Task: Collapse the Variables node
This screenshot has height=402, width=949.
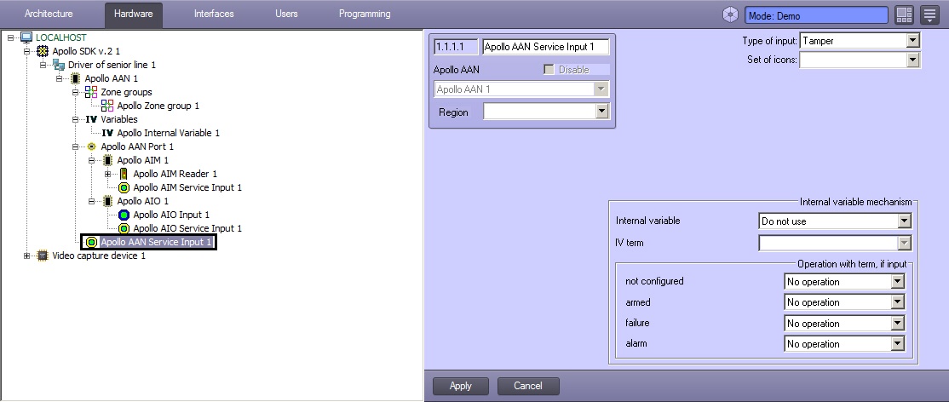Action: [76, 119]
